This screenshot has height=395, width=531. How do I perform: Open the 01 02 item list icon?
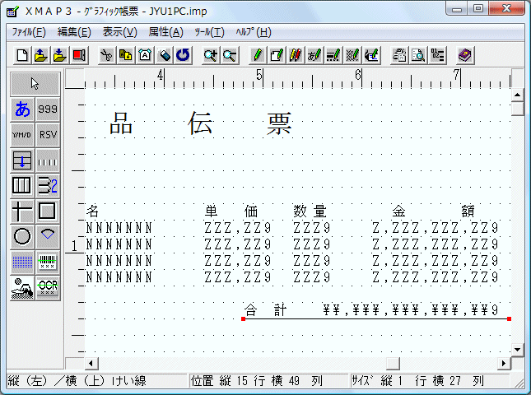pos(437,55)
